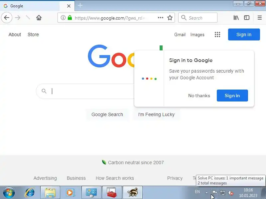Open the Windows Start menu orb

coord(9,193)
